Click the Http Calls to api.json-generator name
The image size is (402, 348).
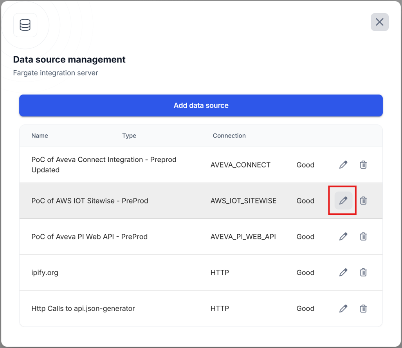(83, 309)
